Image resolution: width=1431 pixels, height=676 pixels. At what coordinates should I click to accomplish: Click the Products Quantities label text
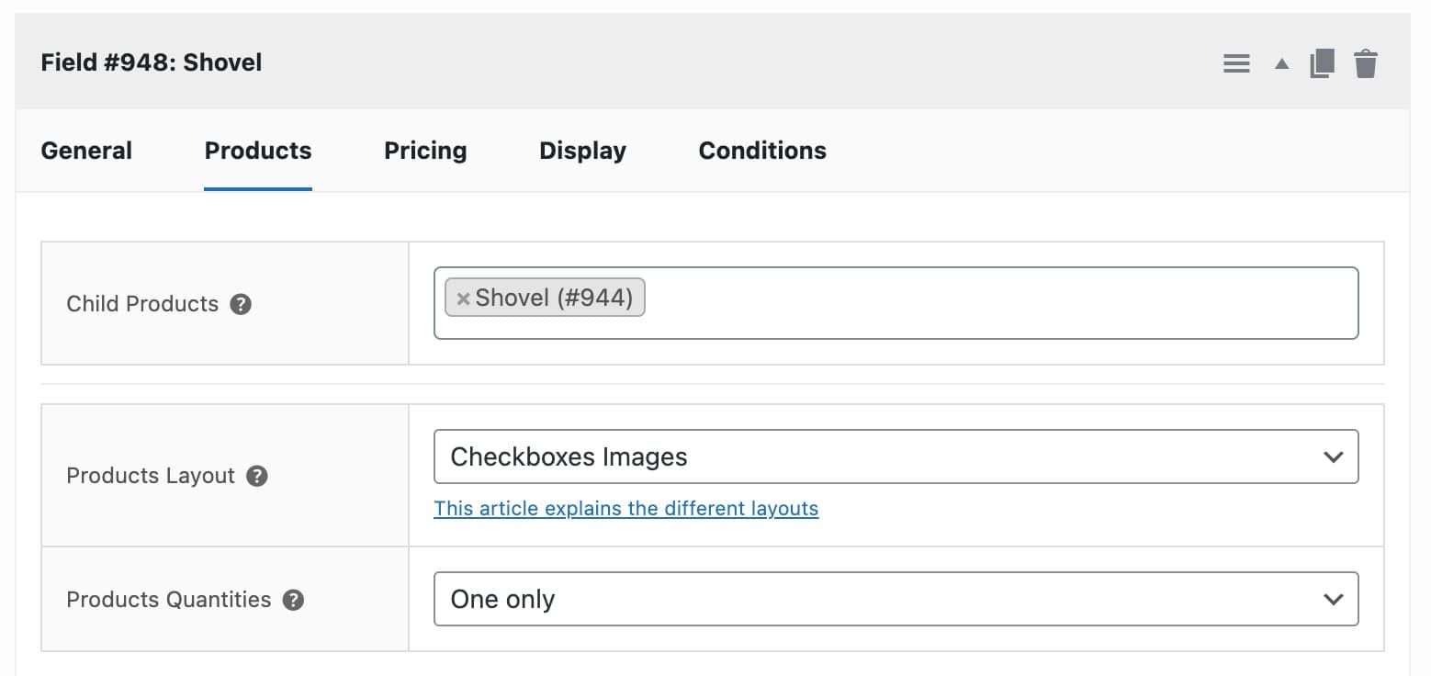click(x=168, y=600)
